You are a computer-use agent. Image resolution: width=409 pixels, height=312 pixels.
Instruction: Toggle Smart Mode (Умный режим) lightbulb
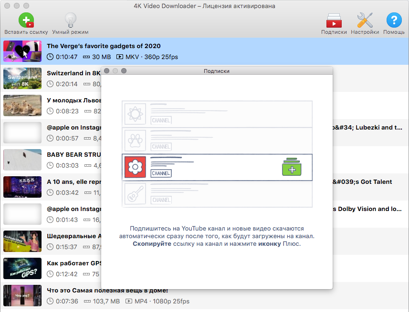(x=70, y=20)
